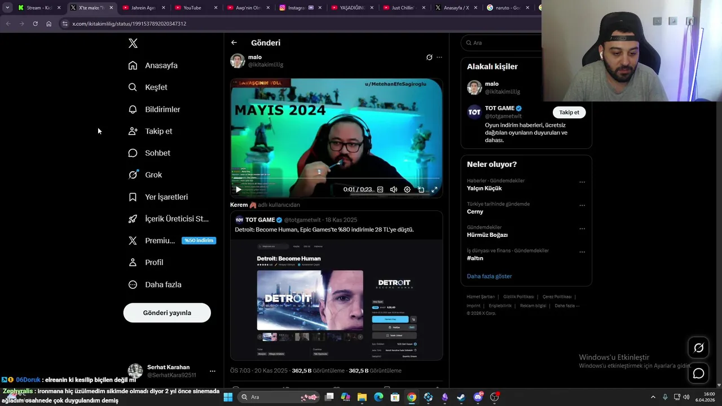Play the video
The height and width of the screenshot is (406, 722).
(238, 189)
